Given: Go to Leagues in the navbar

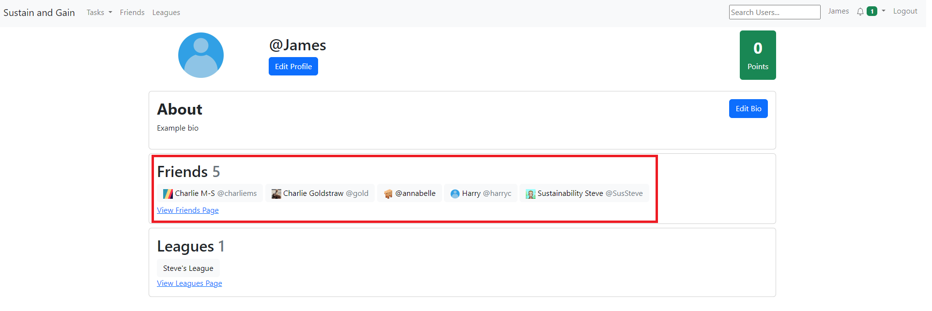Looking at the screenshot, I should (166, 13).
